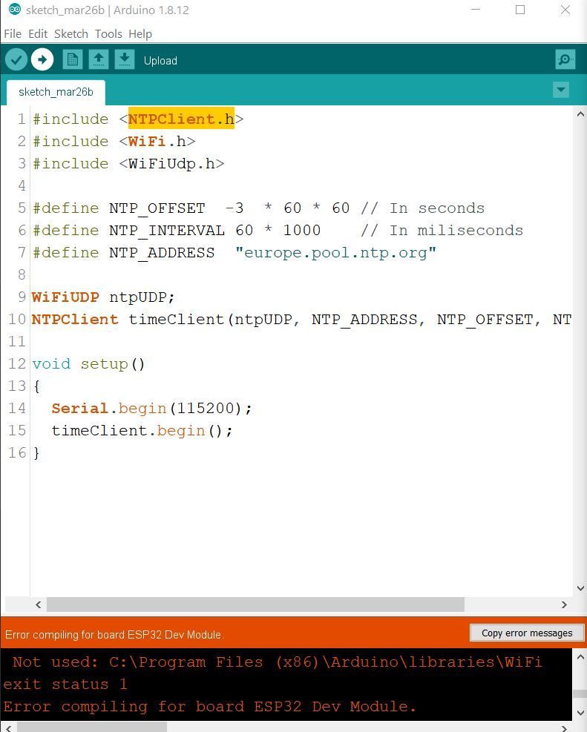Click the console horizontal scrollbar thumb
This screenshot has height=732, width=587.
pos(92,728)
